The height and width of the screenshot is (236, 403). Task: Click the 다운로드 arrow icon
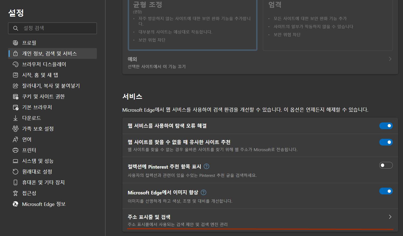pyautogui.click(x=16, y=118)
